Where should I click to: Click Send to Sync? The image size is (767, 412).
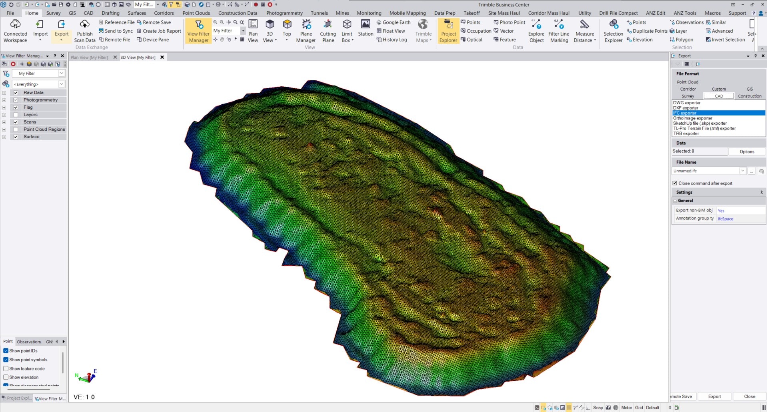(x=116, y=31)
